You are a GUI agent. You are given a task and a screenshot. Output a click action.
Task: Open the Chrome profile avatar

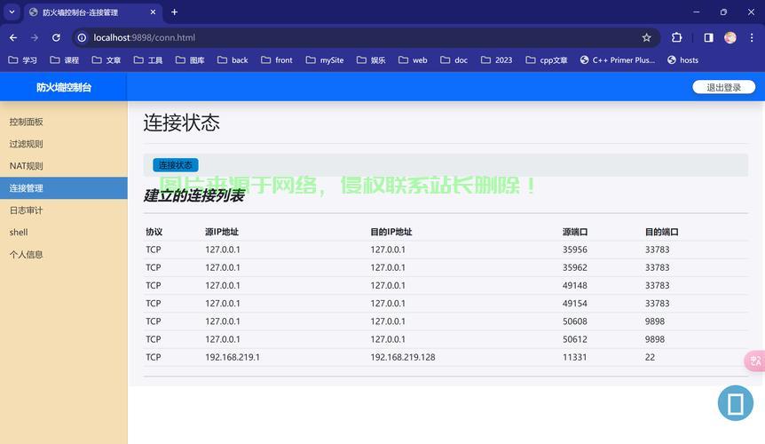coord(730,38)
